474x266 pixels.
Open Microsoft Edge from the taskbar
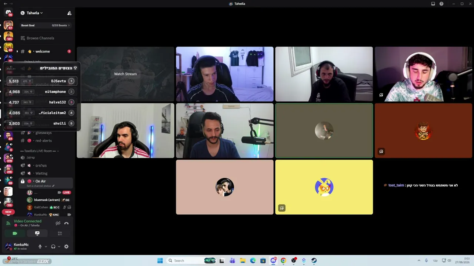(253, 260)
